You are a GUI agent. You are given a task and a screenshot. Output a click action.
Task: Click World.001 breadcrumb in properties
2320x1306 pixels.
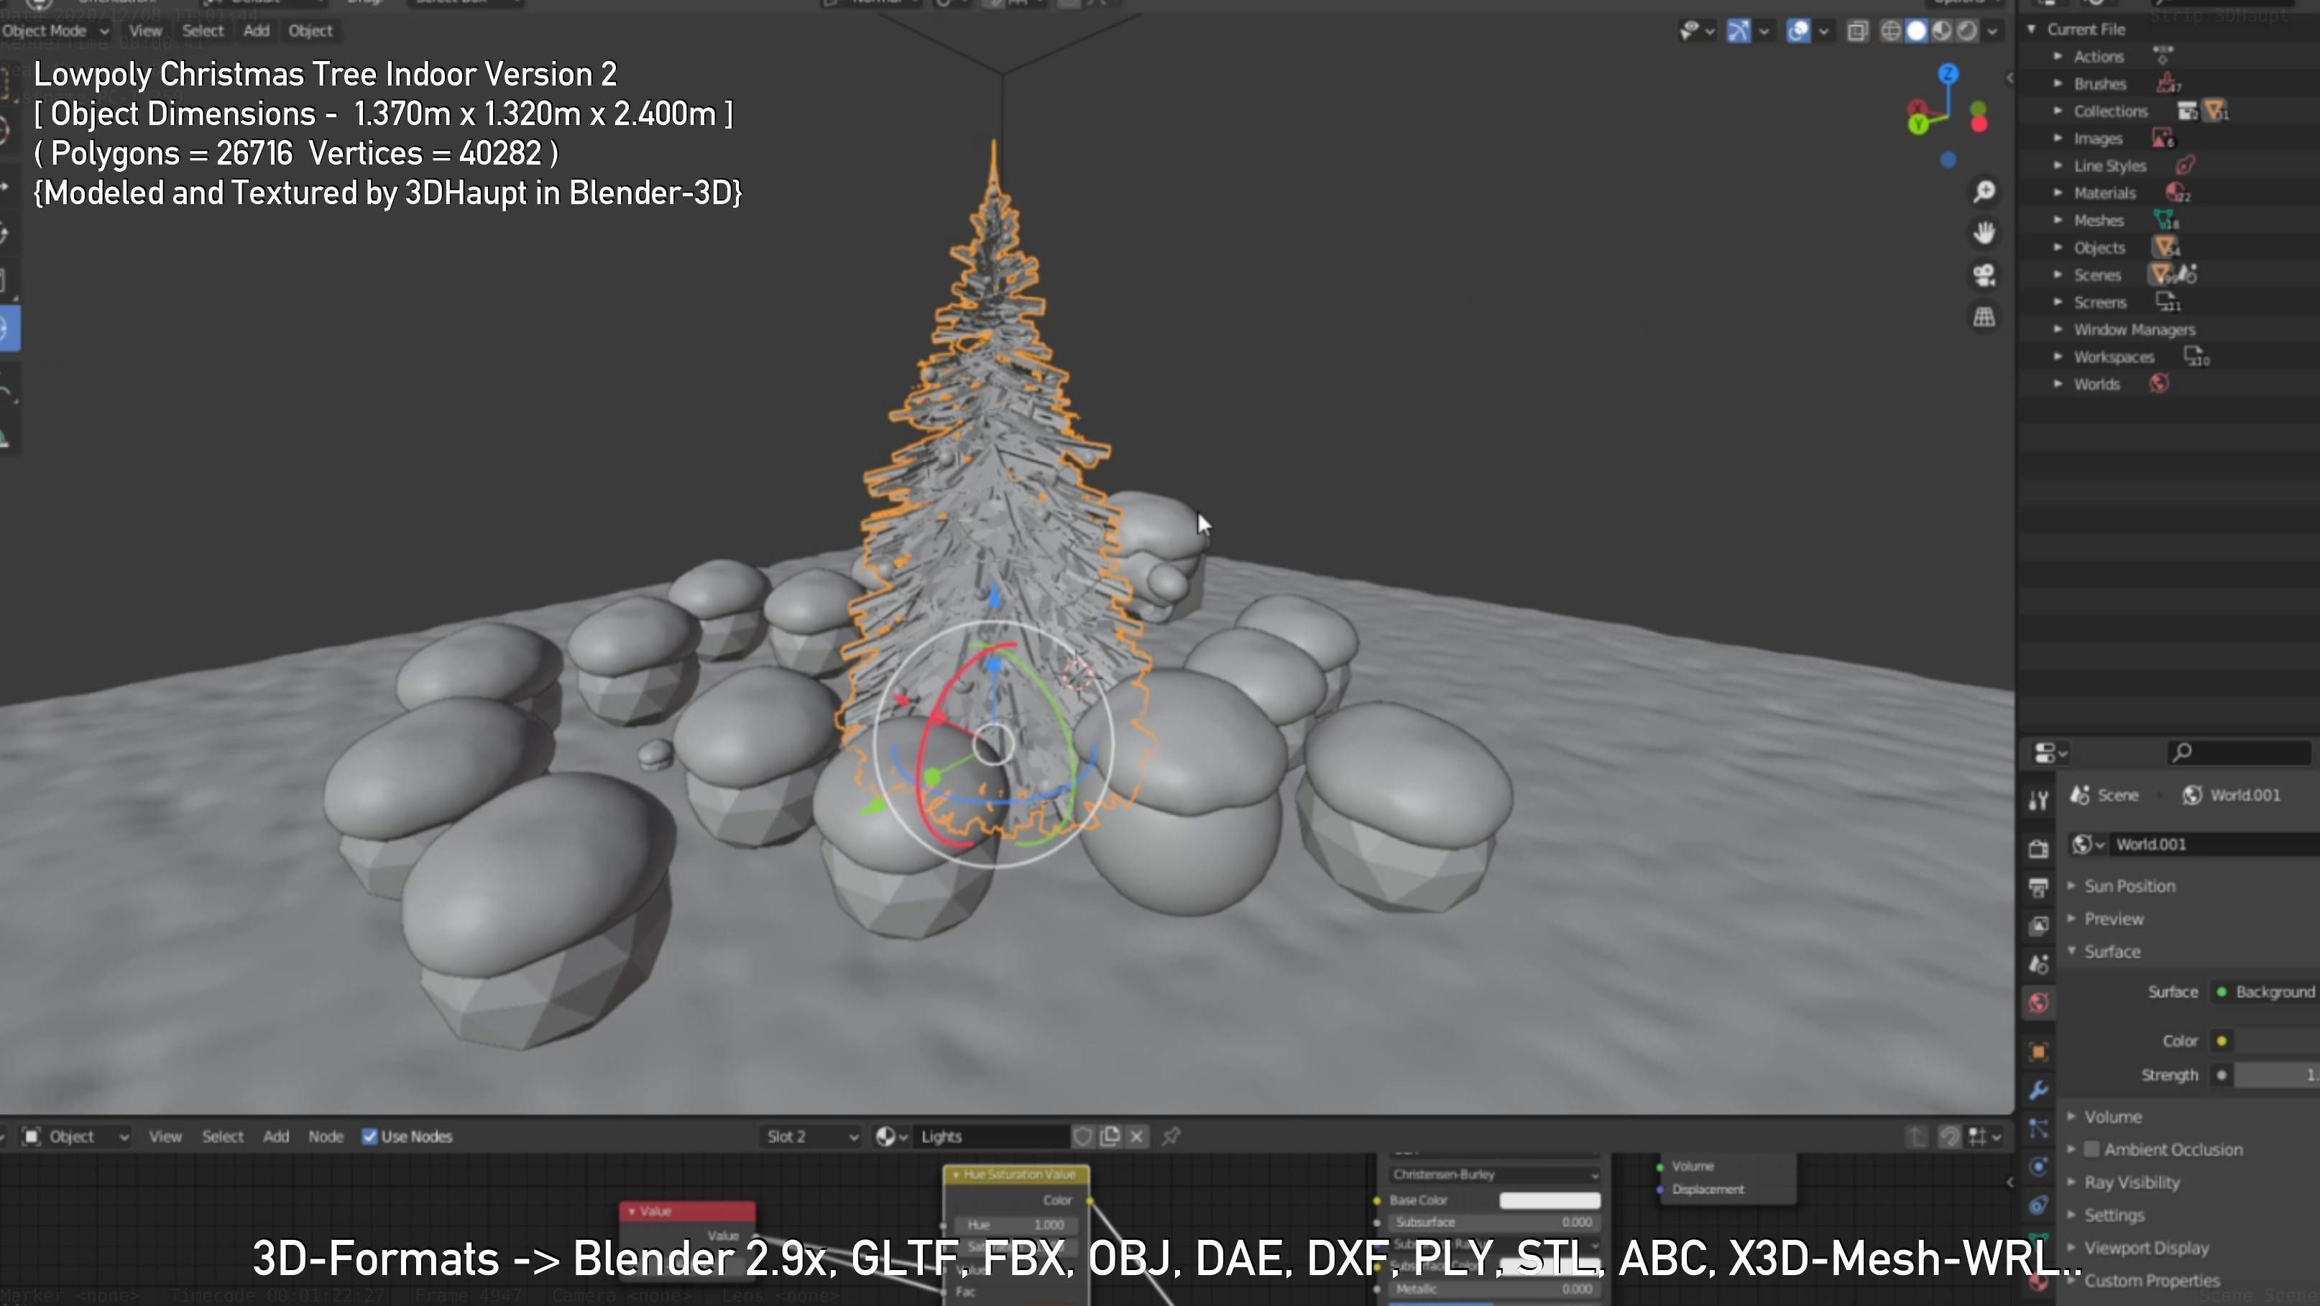2231,795
